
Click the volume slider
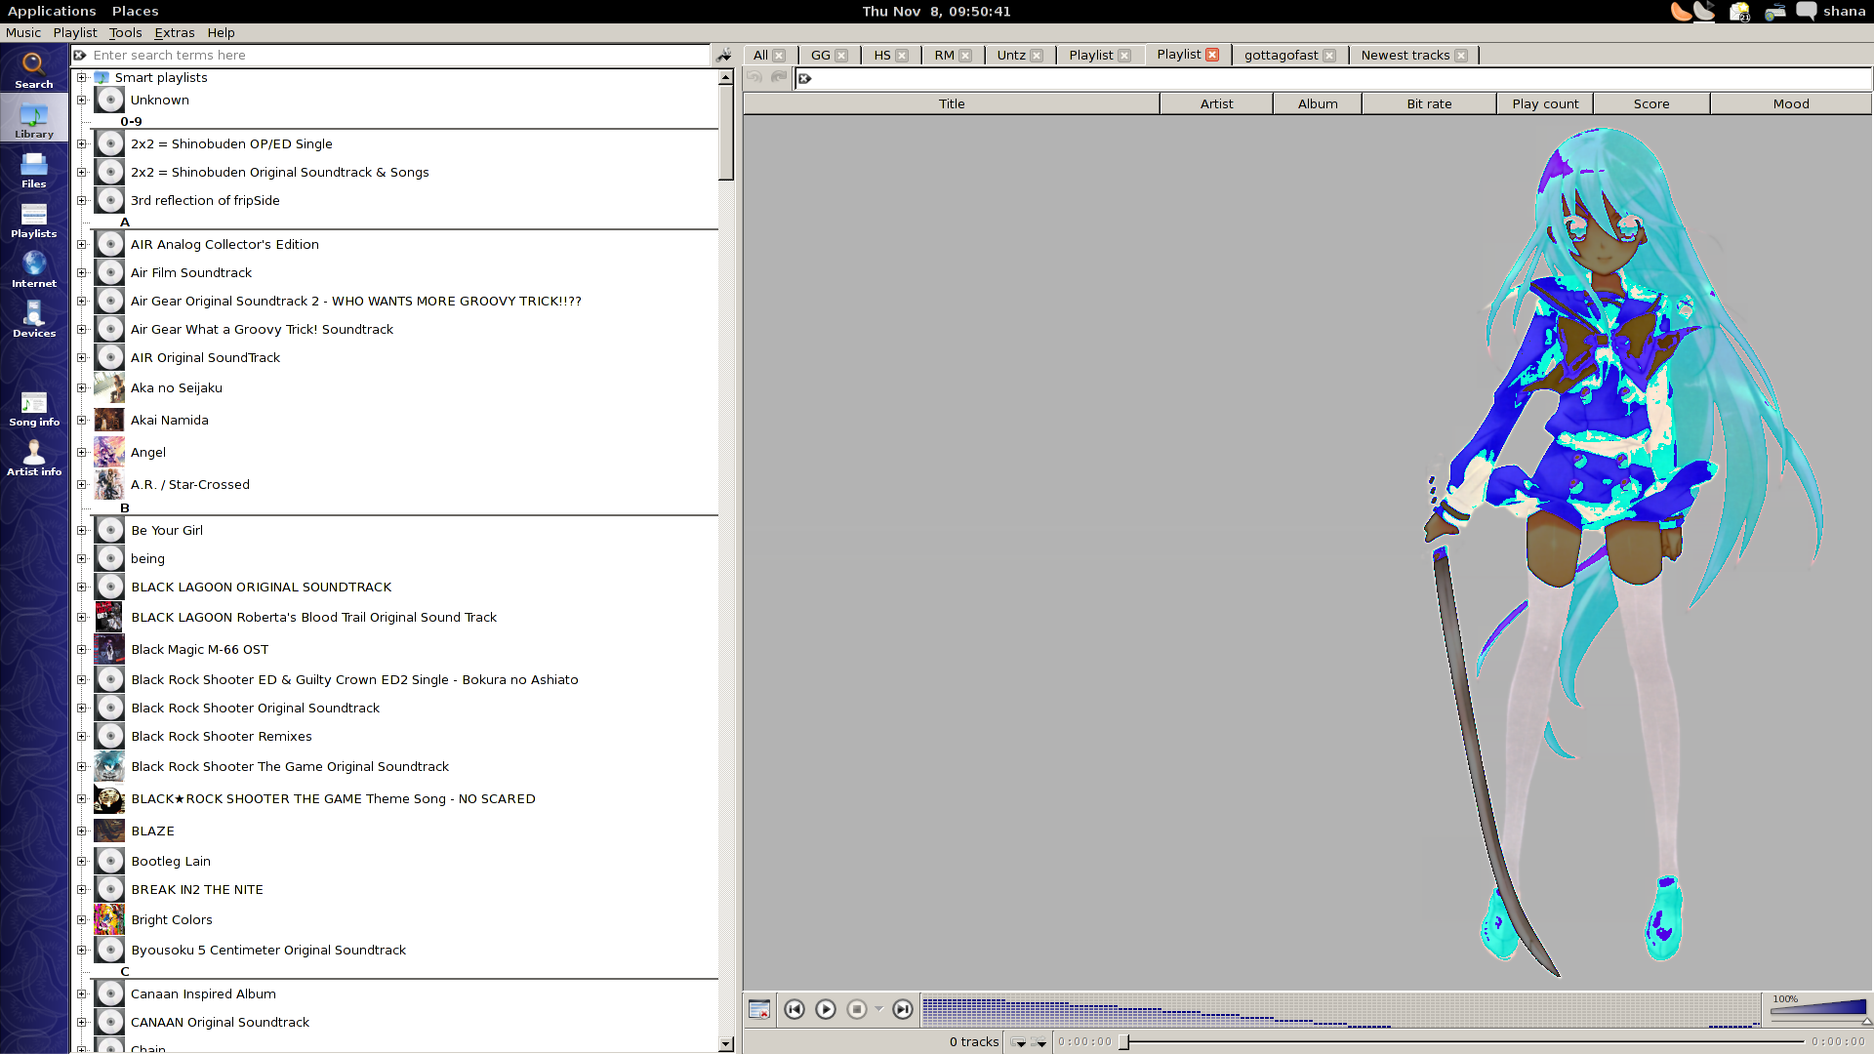click(x=1817, y=1009)
